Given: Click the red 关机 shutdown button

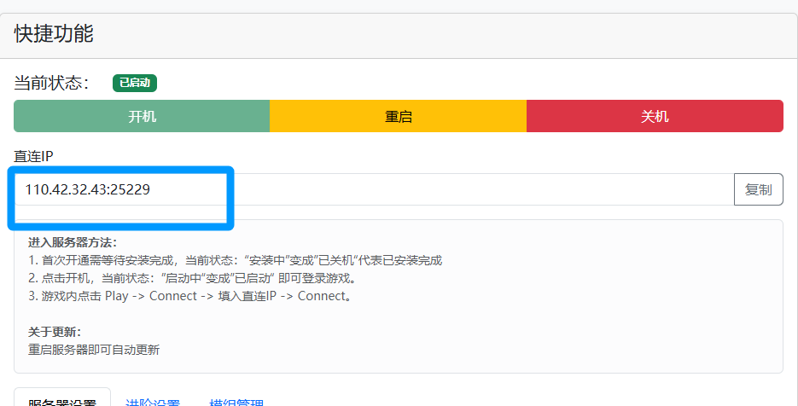Looking at the screenshot, I should click(655, 117).
